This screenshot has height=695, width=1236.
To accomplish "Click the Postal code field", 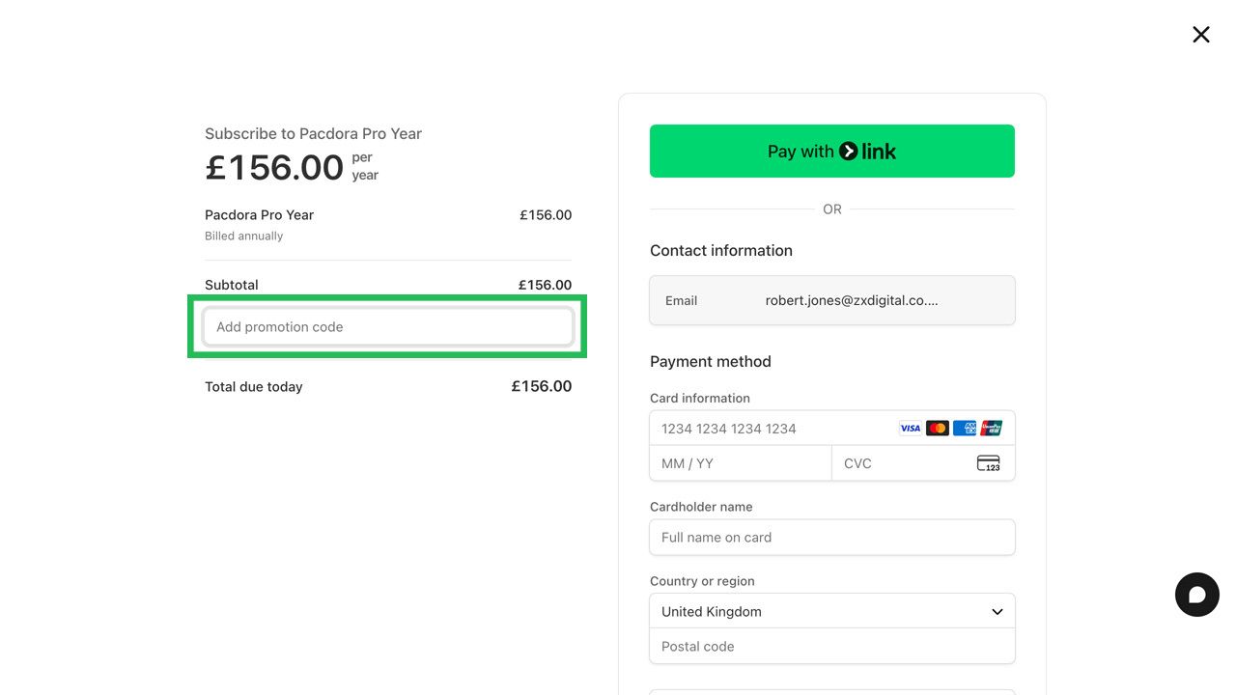I will [x=831, y=646].
